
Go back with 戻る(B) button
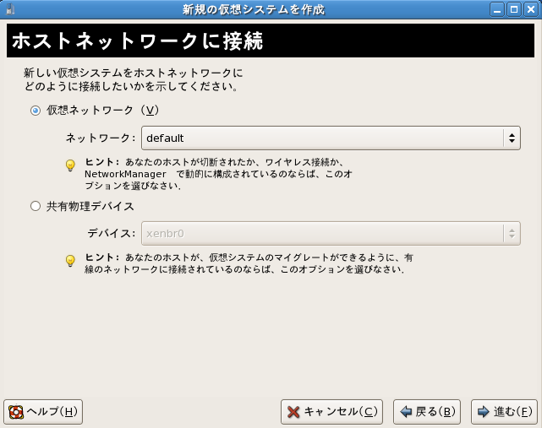click(427, 412)
